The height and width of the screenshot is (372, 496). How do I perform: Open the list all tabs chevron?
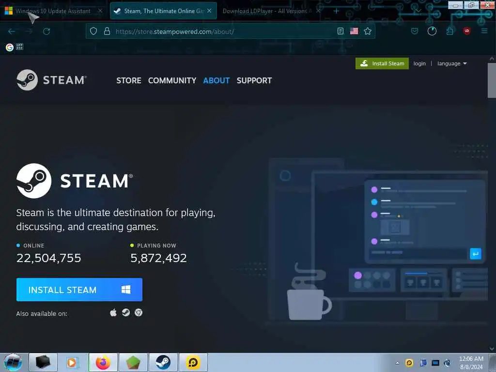418,11
